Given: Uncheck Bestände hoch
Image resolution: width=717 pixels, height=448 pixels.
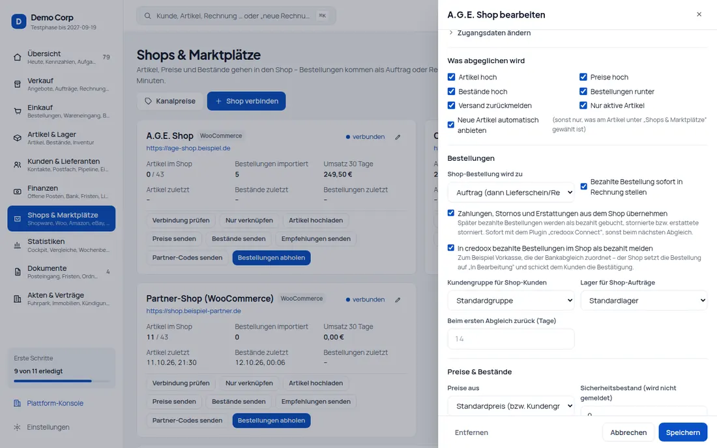Looking at the screenshot, I should pyautogui.click(x=451, y=91).
